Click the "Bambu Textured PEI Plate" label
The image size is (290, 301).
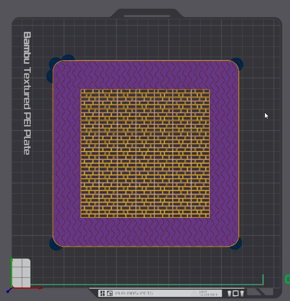27,93
